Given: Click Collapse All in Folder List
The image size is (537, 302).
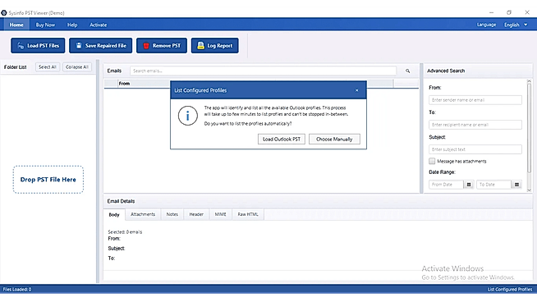Looking at the screenshot, I should coord(77,67).
